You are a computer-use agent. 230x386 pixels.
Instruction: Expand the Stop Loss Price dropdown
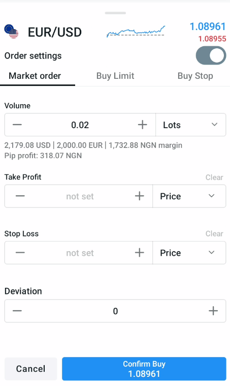[x=189, y=253]
